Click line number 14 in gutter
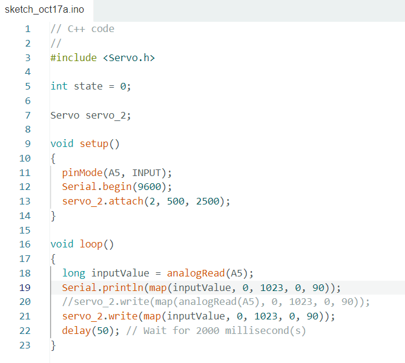405x363 pixels. 25,216
